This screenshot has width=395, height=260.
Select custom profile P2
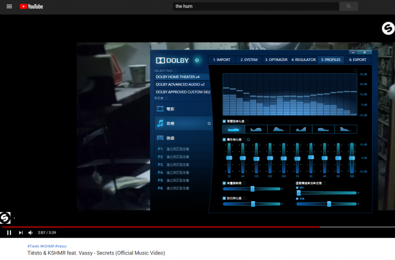click(x=183, y=157)
